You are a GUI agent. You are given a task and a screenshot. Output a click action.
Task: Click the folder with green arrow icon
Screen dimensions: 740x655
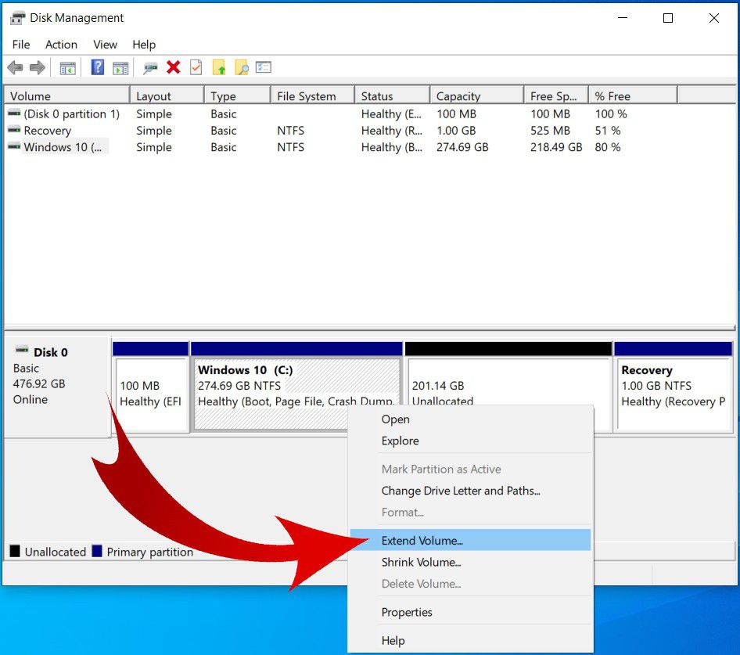[220, 68]
